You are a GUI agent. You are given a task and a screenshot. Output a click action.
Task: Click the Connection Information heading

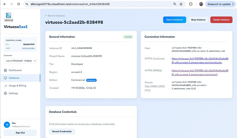tap(160, 37)
